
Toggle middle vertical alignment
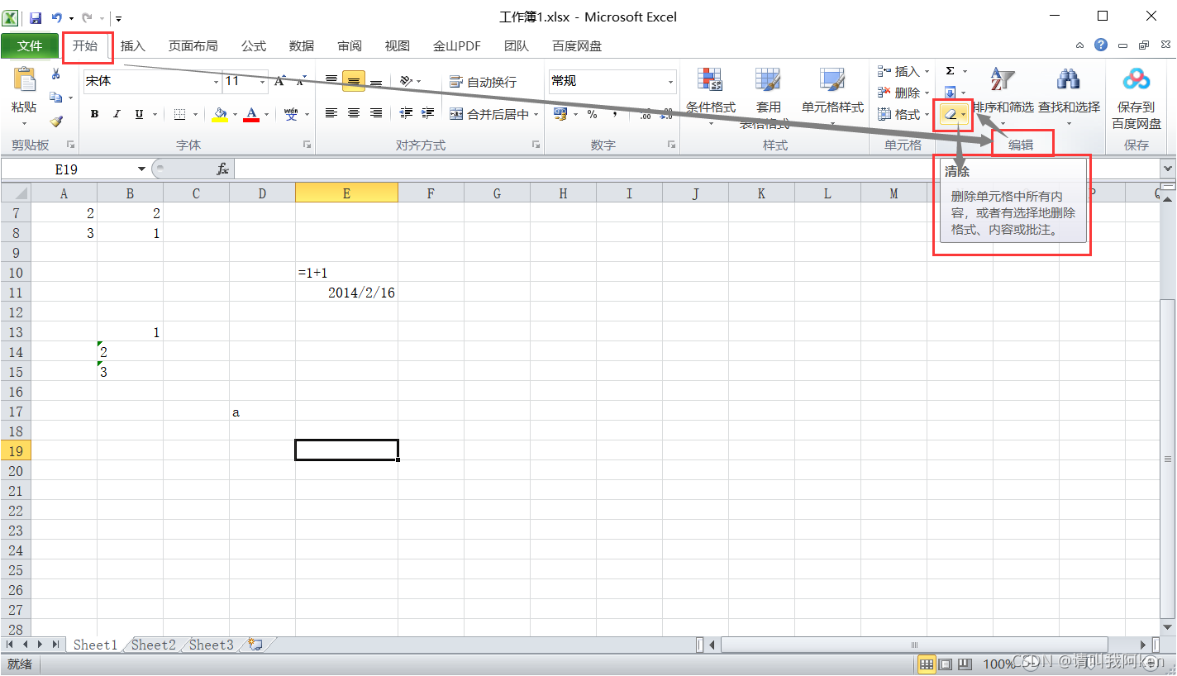tap(354, 81)
